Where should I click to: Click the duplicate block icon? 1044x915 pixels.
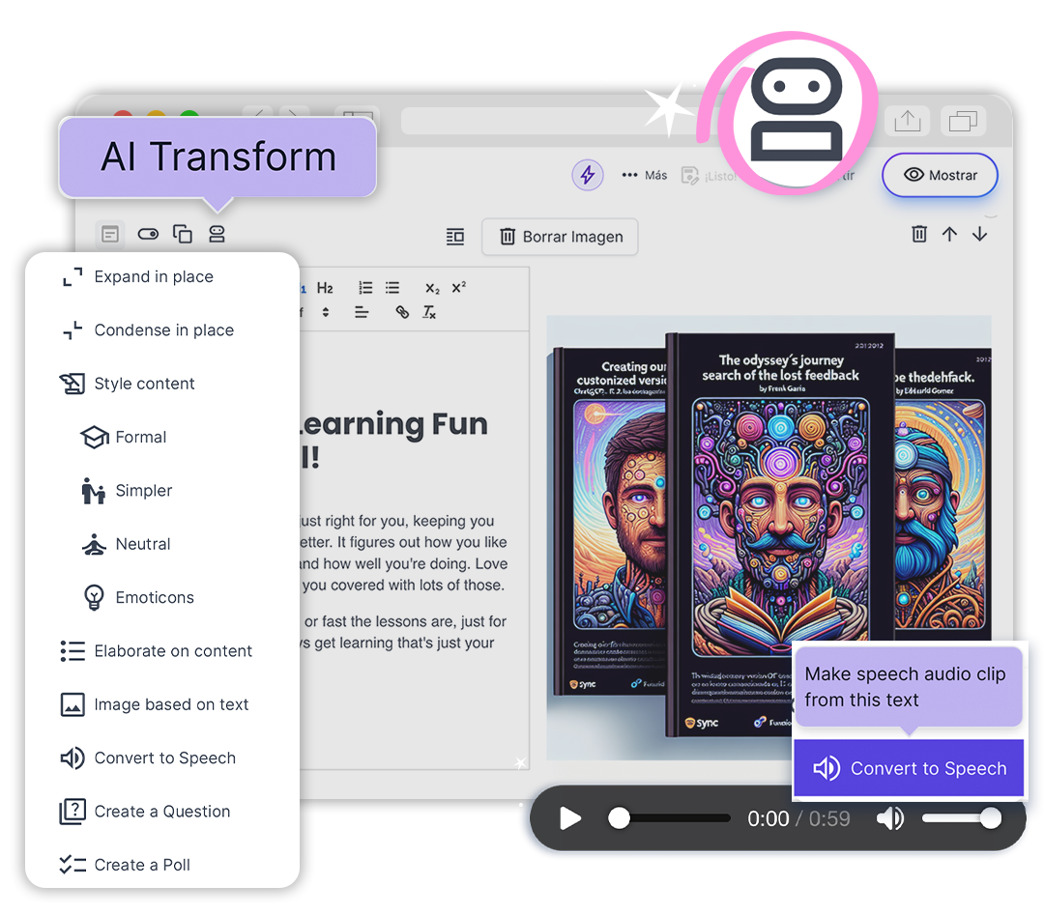(x=183, y=234)
